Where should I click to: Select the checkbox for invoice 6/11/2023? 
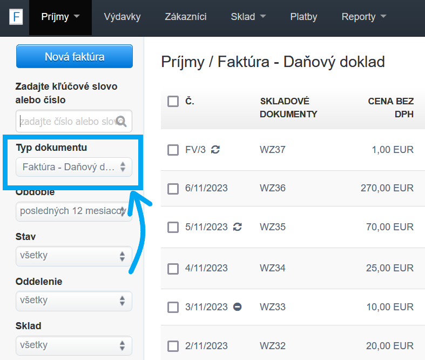[173, 189]
